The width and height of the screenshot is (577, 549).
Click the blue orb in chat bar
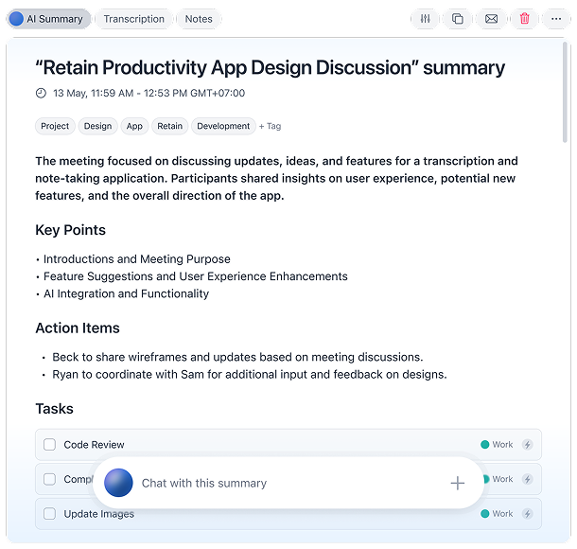[118, 483]
